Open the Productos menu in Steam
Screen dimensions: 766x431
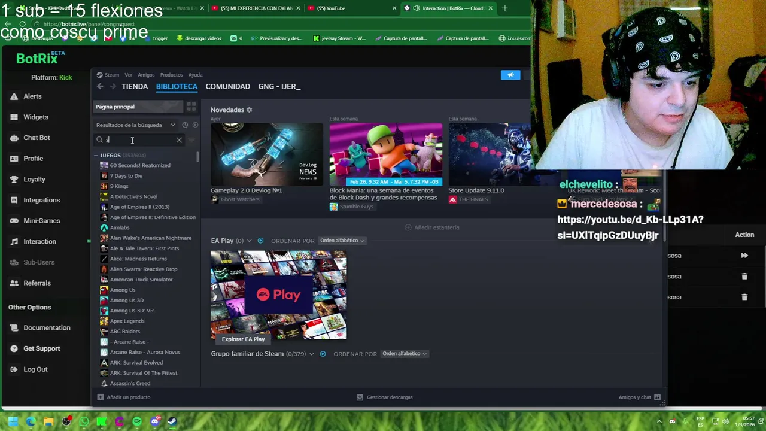pyautogui.click(x=171, y=75)
